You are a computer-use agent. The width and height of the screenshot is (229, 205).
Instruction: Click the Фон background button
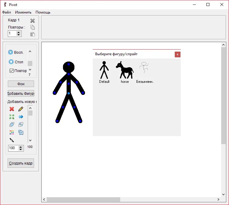(x=21, y=84)
